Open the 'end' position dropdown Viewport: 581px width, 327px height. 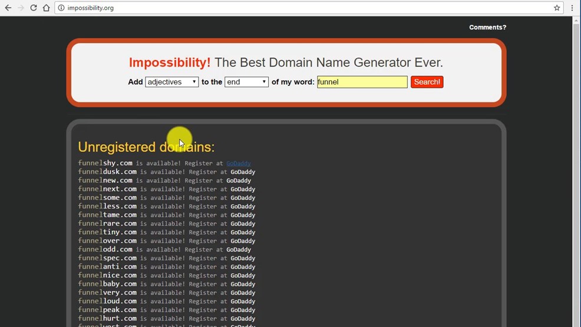coord(246,82)
